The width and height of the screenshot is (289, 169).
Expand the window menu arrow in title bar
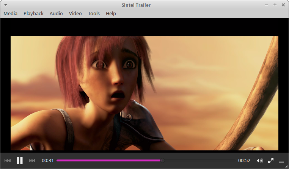click(x=6, y=5)
